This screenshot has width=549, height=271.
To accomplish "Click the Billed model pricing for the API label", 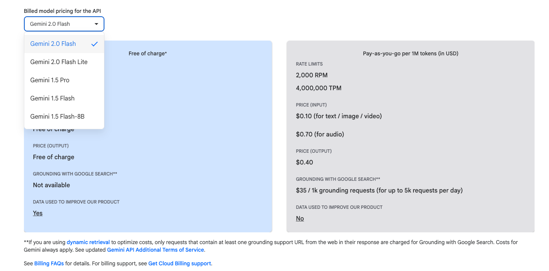I will 62,11.
